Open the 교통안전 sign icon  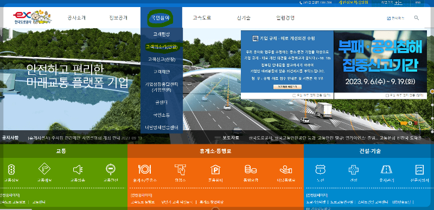[x=111, y=169]
